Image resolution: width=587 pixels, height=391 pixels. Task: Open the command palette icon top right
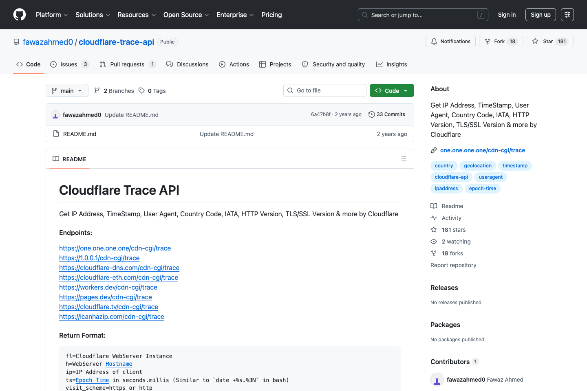[567, 14]
